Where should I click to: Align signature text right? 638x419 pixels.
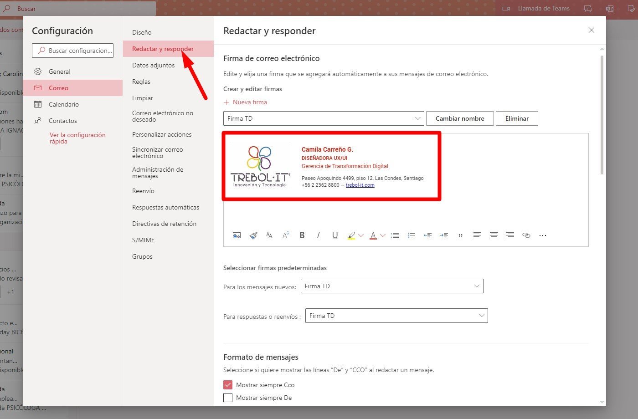point(510,235)
